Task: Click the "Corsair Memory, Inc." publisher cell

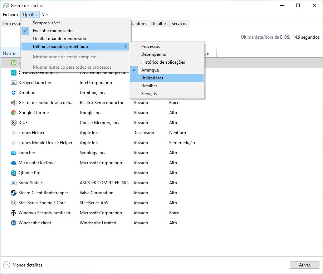Action: (x=99, y=123)
